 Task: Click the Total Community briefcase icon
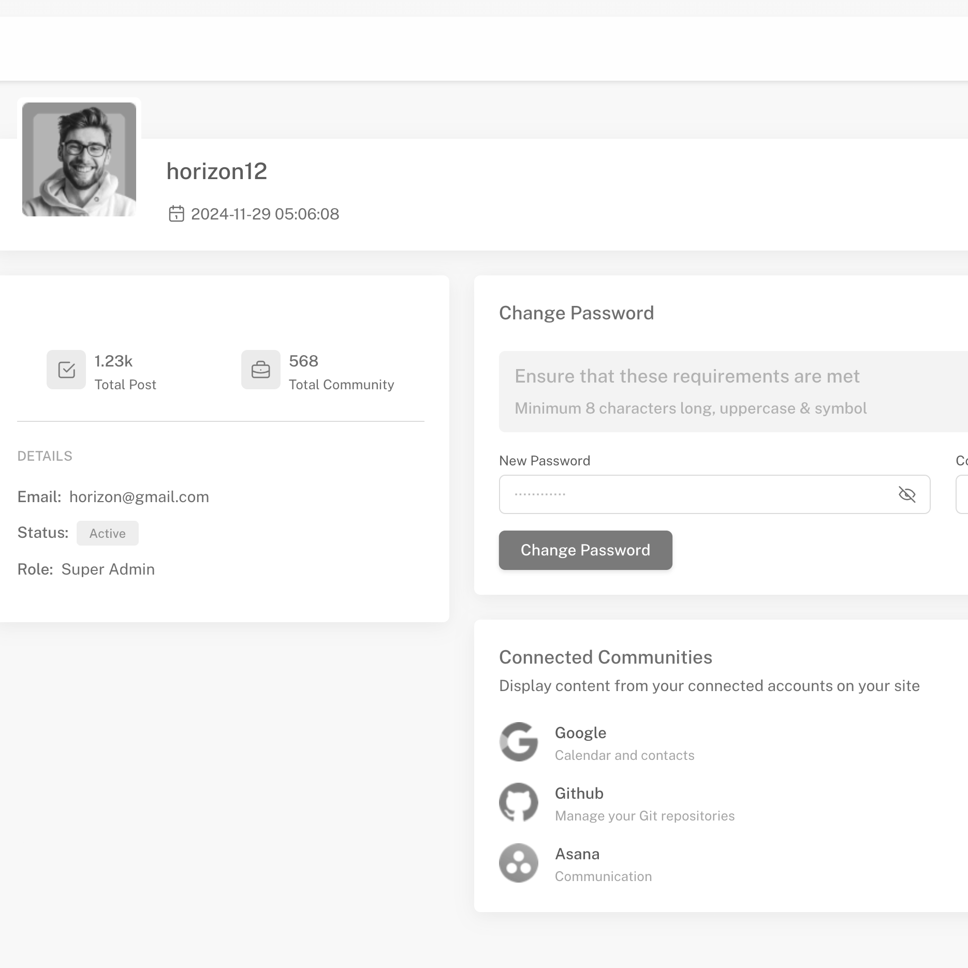260,370
